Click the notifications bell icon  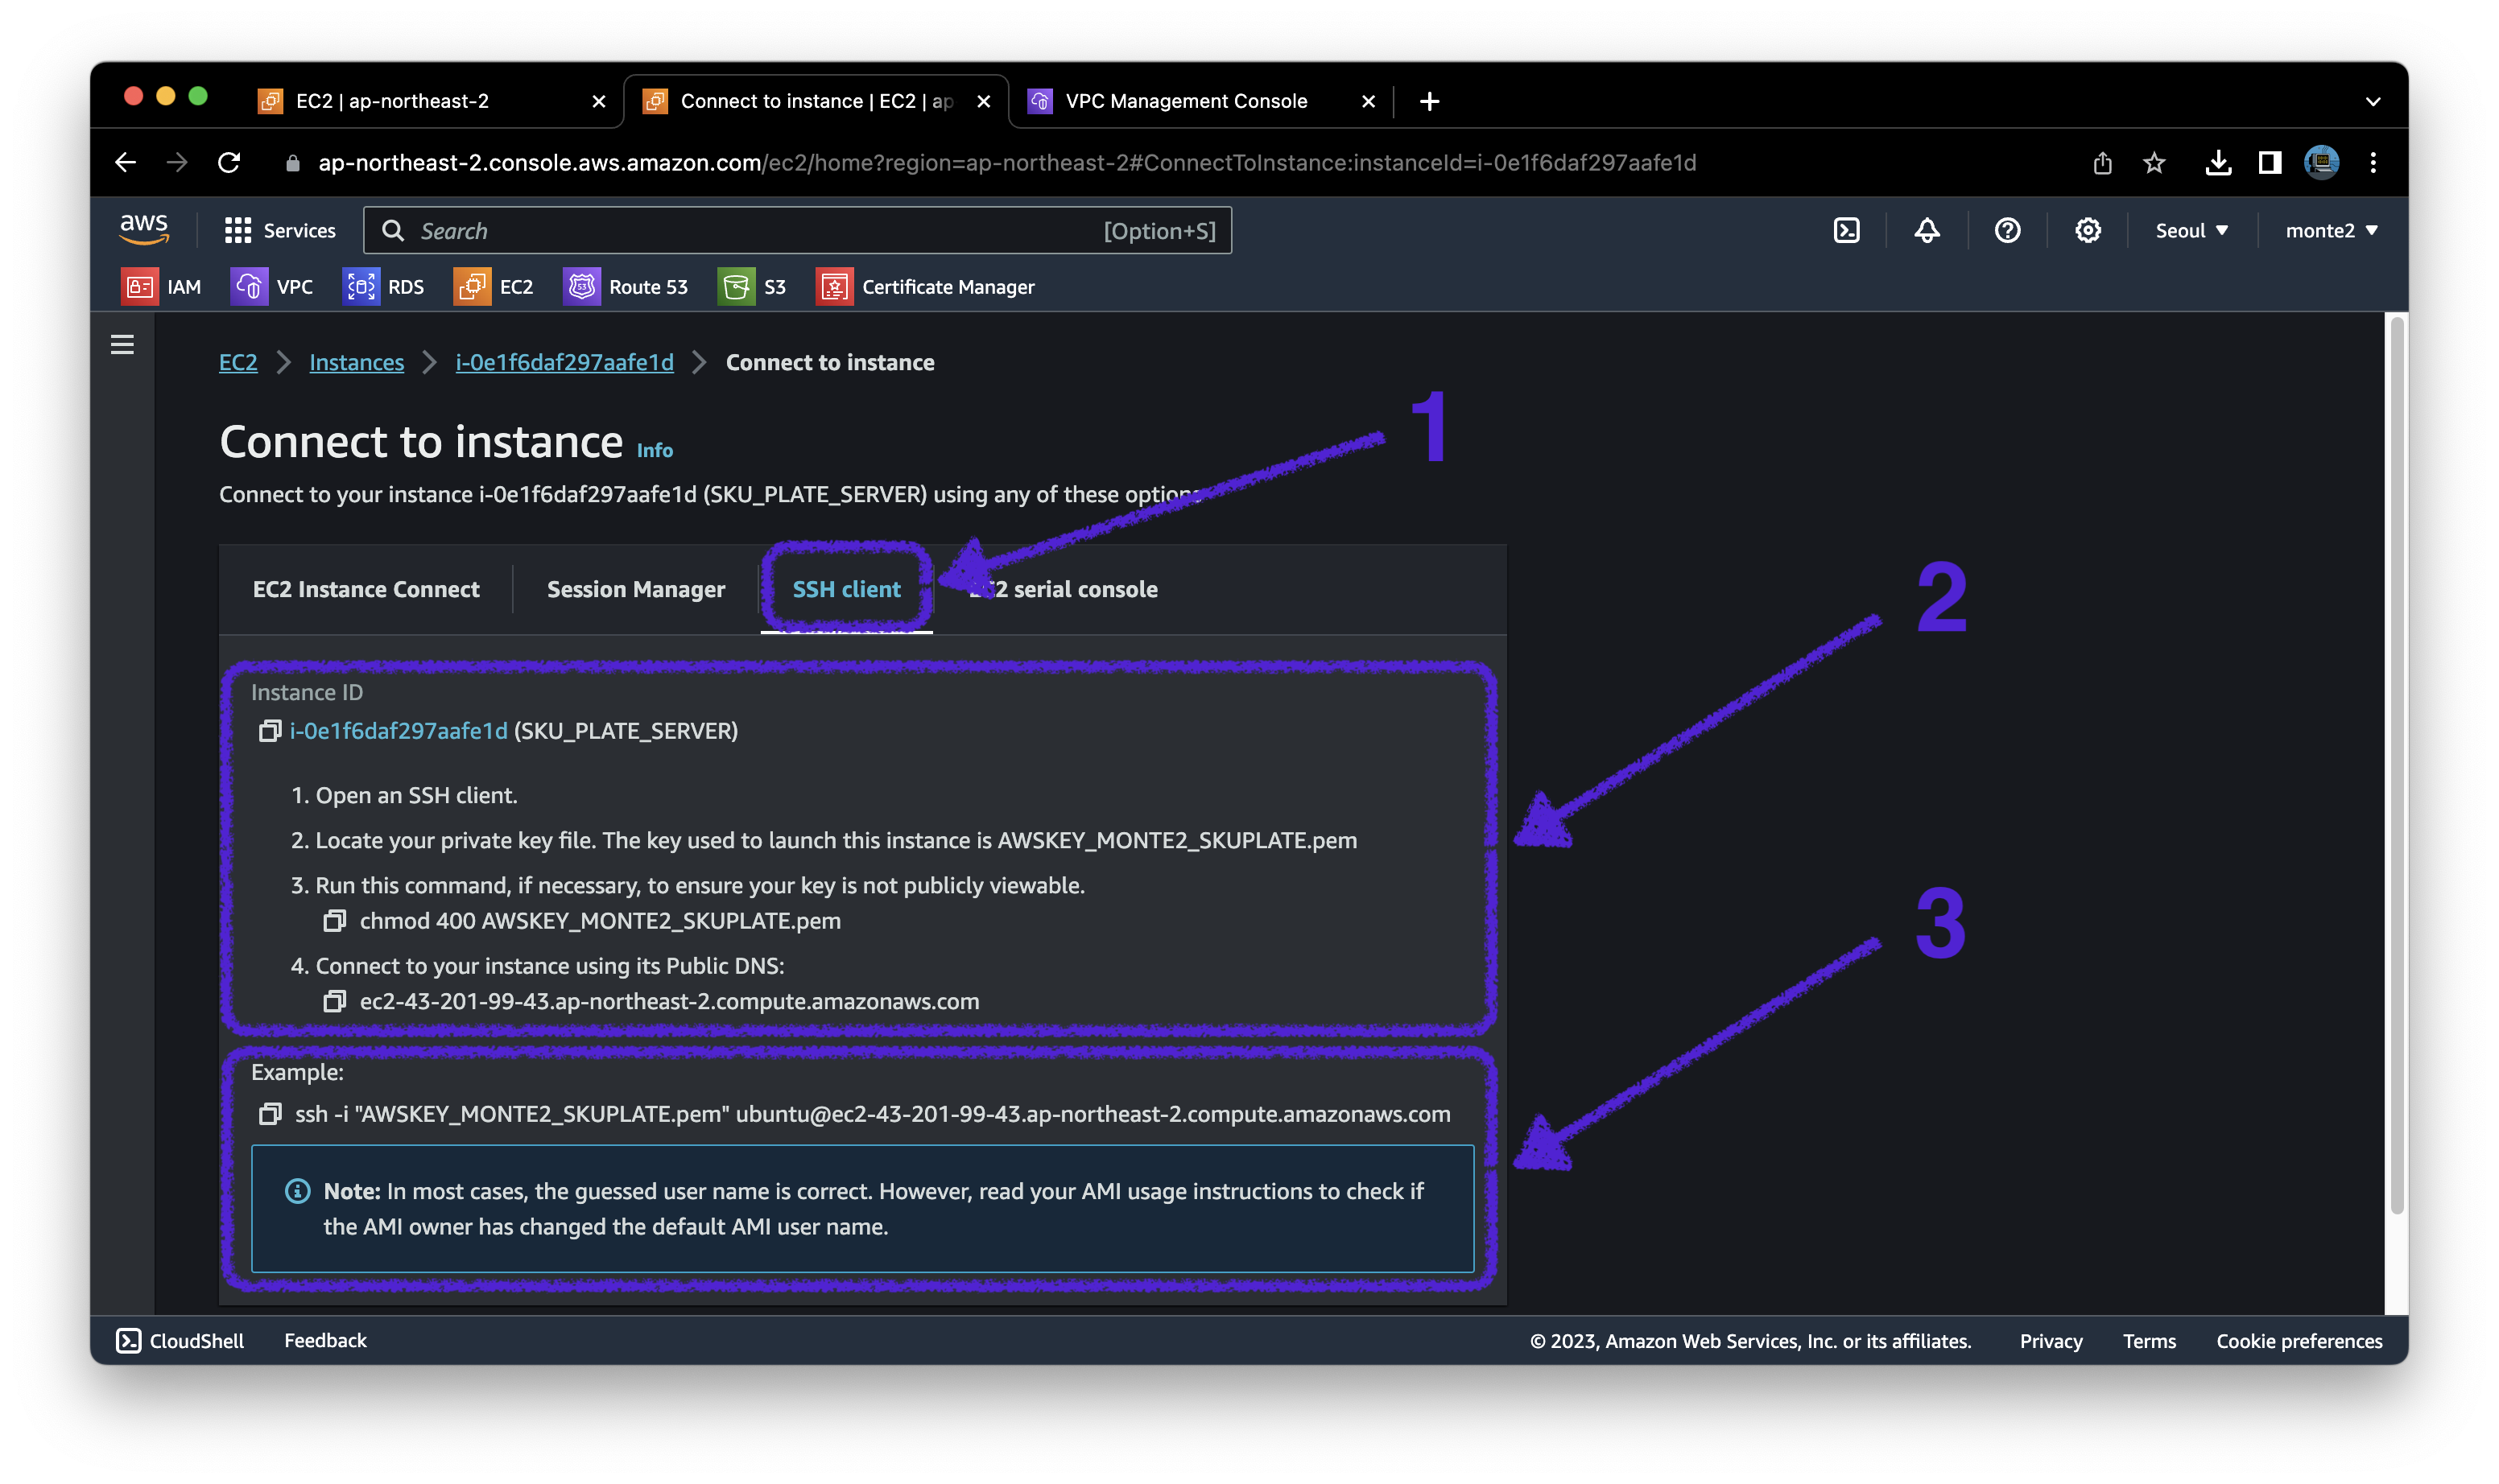[1927, 231]
